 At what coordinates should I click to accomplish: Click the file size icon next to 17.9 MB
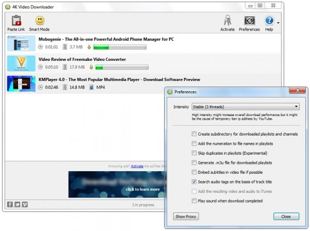pyautogui.click(x=65, y=67)
